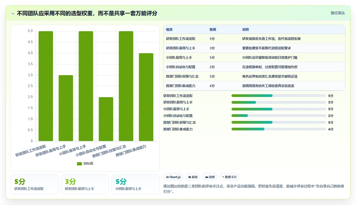The image size is (356, 205).
Task: Click the chart bar for 研发团队易用与上手
Action: coord(66,108)
